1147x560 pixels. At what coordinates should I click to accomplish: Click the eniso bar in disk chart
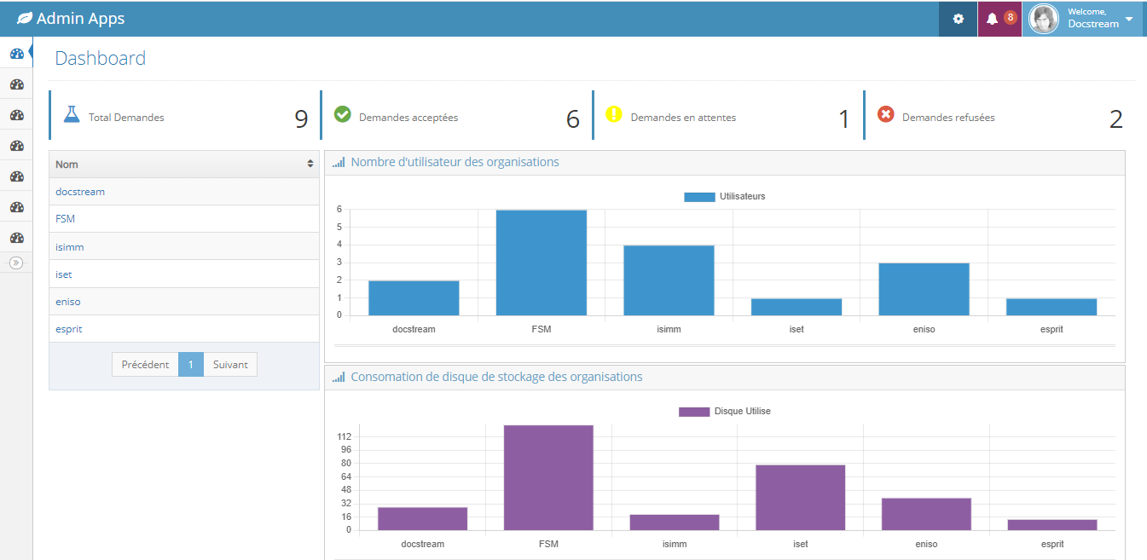[x=926, y=514]
